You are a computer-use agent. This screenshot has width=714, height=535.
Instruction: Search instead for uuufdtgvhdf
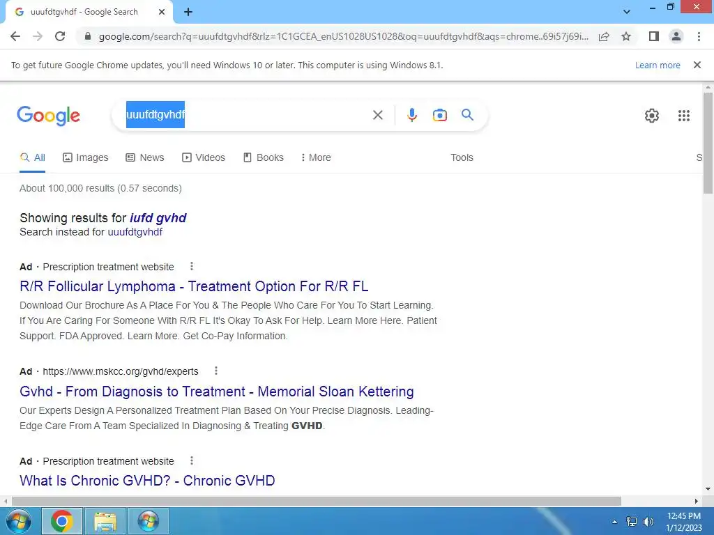coord(135,232)
